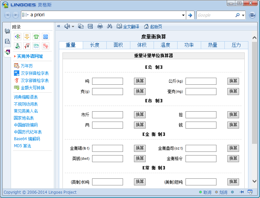Click the speaker pronounce icon

coord(67,26)
